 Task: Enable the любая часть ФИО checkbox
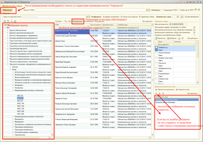tap(179, 10)
